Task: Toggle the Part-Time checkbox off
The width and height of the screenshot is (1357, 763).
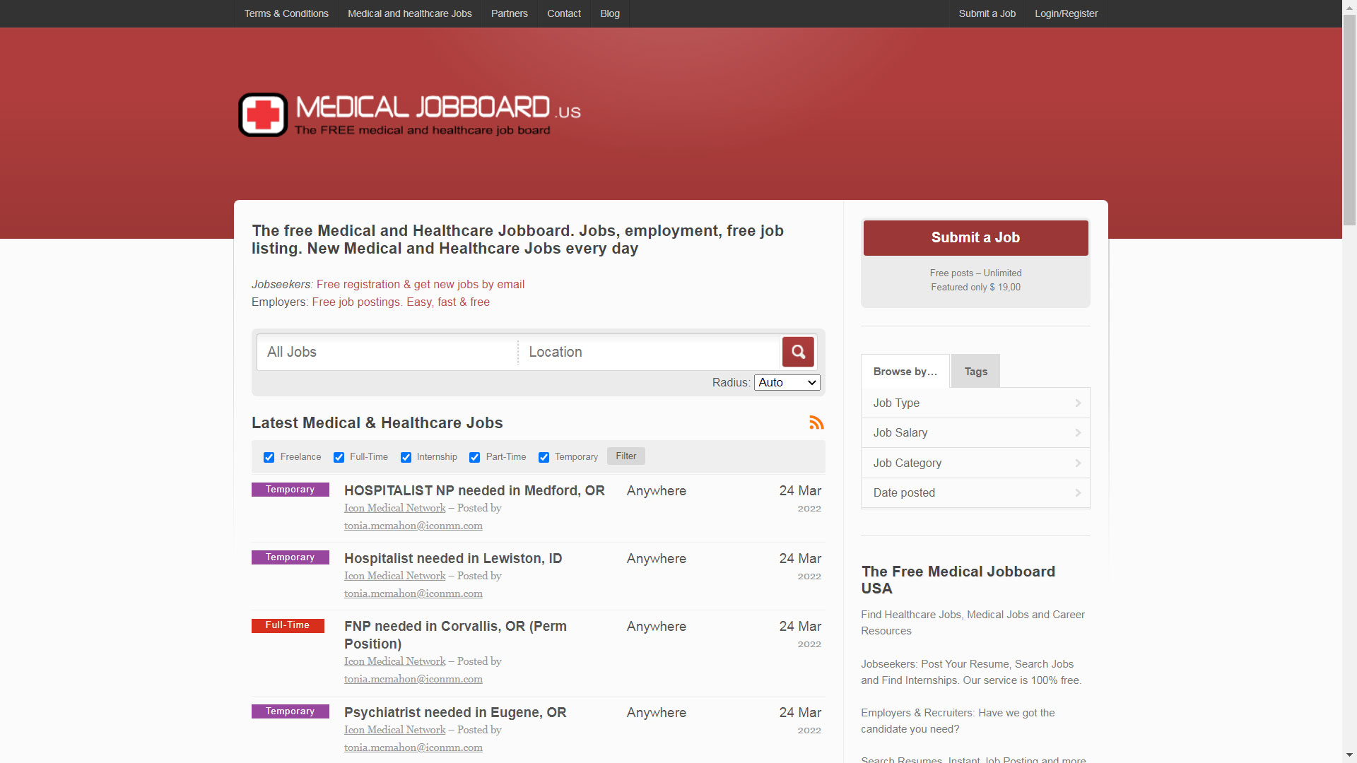Action: [x=474, y=457]
